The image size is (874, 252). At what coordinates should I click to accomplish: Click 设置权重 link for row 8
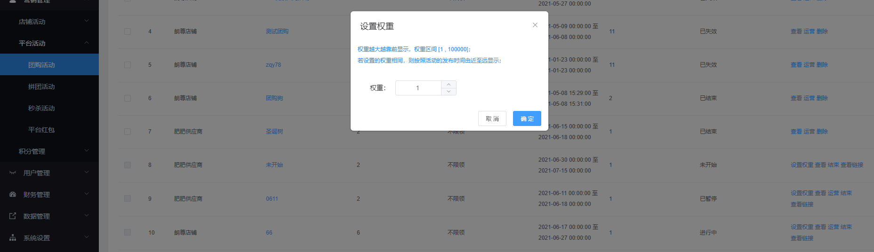[x=802, y=165]
